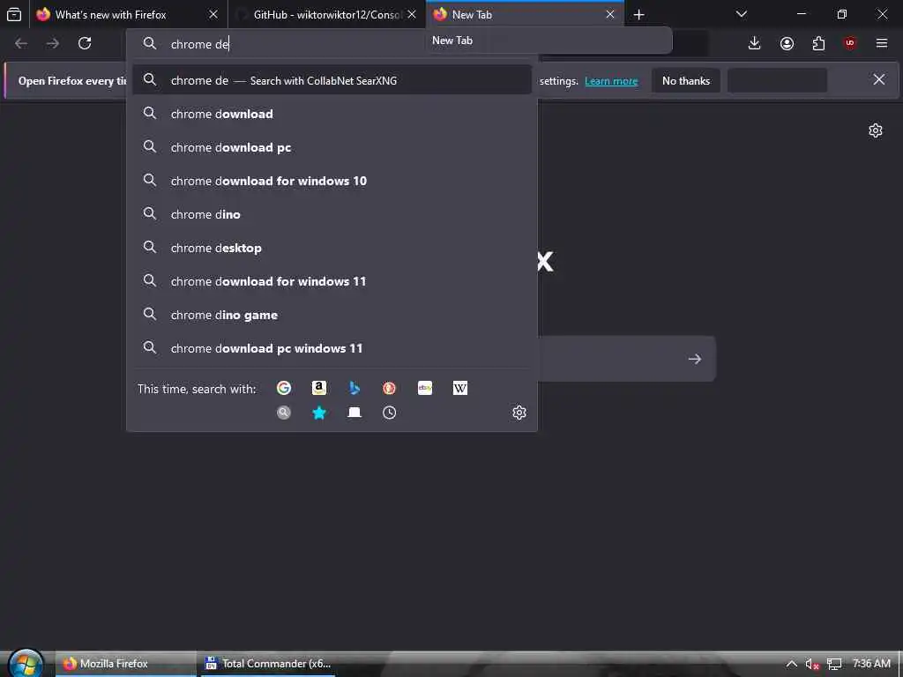Select suggestion chrome download for windows 11
Screen dimensions: 903x677
coord(332,281)
